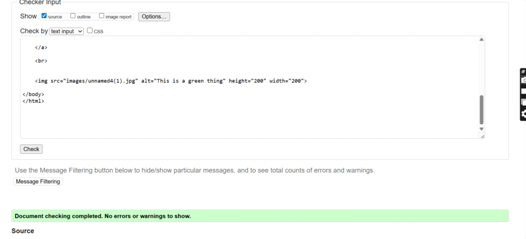Uncheck the source checkbox
This screenshot has height=239, width=526.
[x=44, y=16]
